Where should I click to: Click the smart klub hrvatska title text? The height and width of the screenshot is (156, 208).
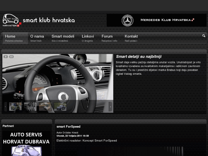[x=49, y=20]
